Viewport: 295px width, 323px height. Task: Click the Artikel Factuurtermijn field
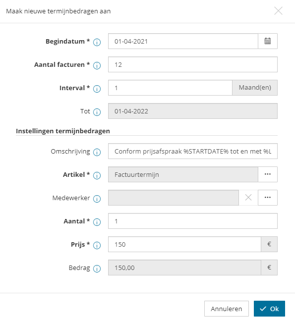[x=183, y=174]
